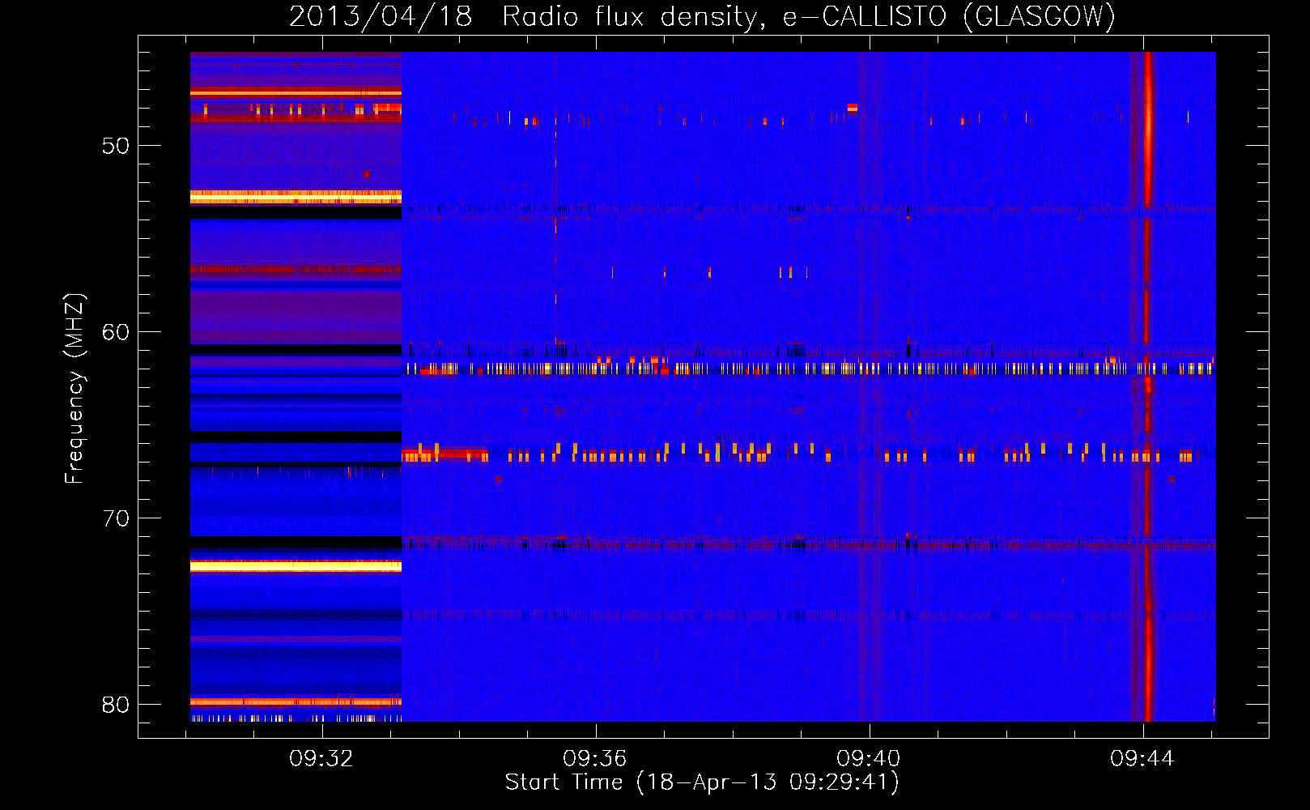Click the 09:40 time tick label

(x=869, y=759)
